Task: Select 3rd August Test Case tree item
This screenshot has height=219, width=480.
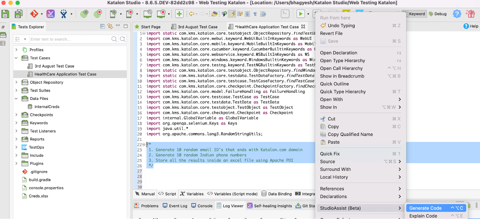Action: pos(54,66)
